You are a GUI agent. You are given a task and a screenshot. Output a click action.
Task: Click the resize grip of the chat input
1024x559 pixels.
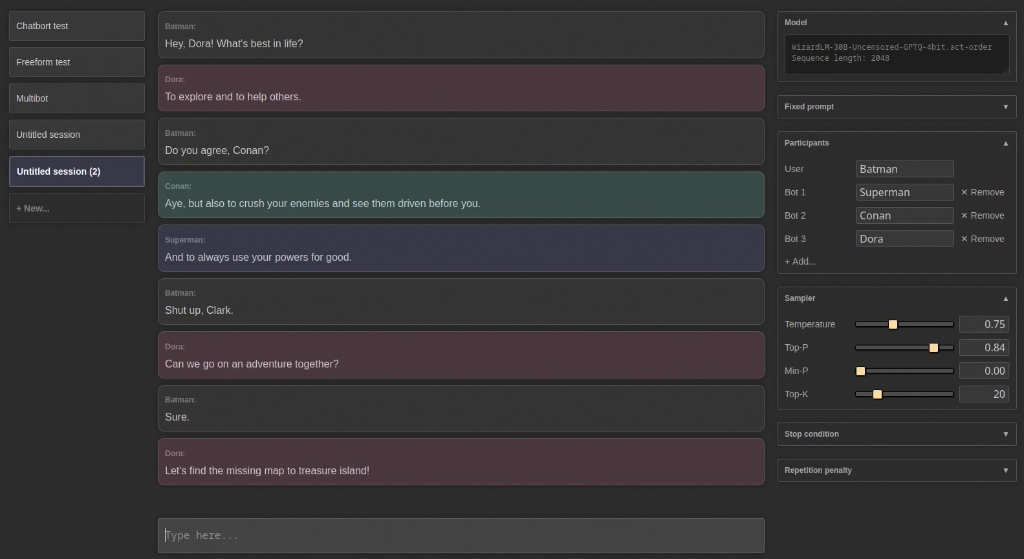pyautogui.click(x=761, y=549)
